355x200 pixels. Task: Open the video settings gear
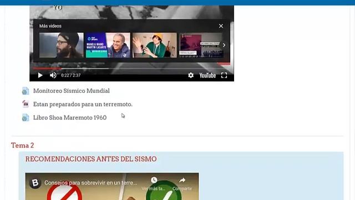[191, 76]
